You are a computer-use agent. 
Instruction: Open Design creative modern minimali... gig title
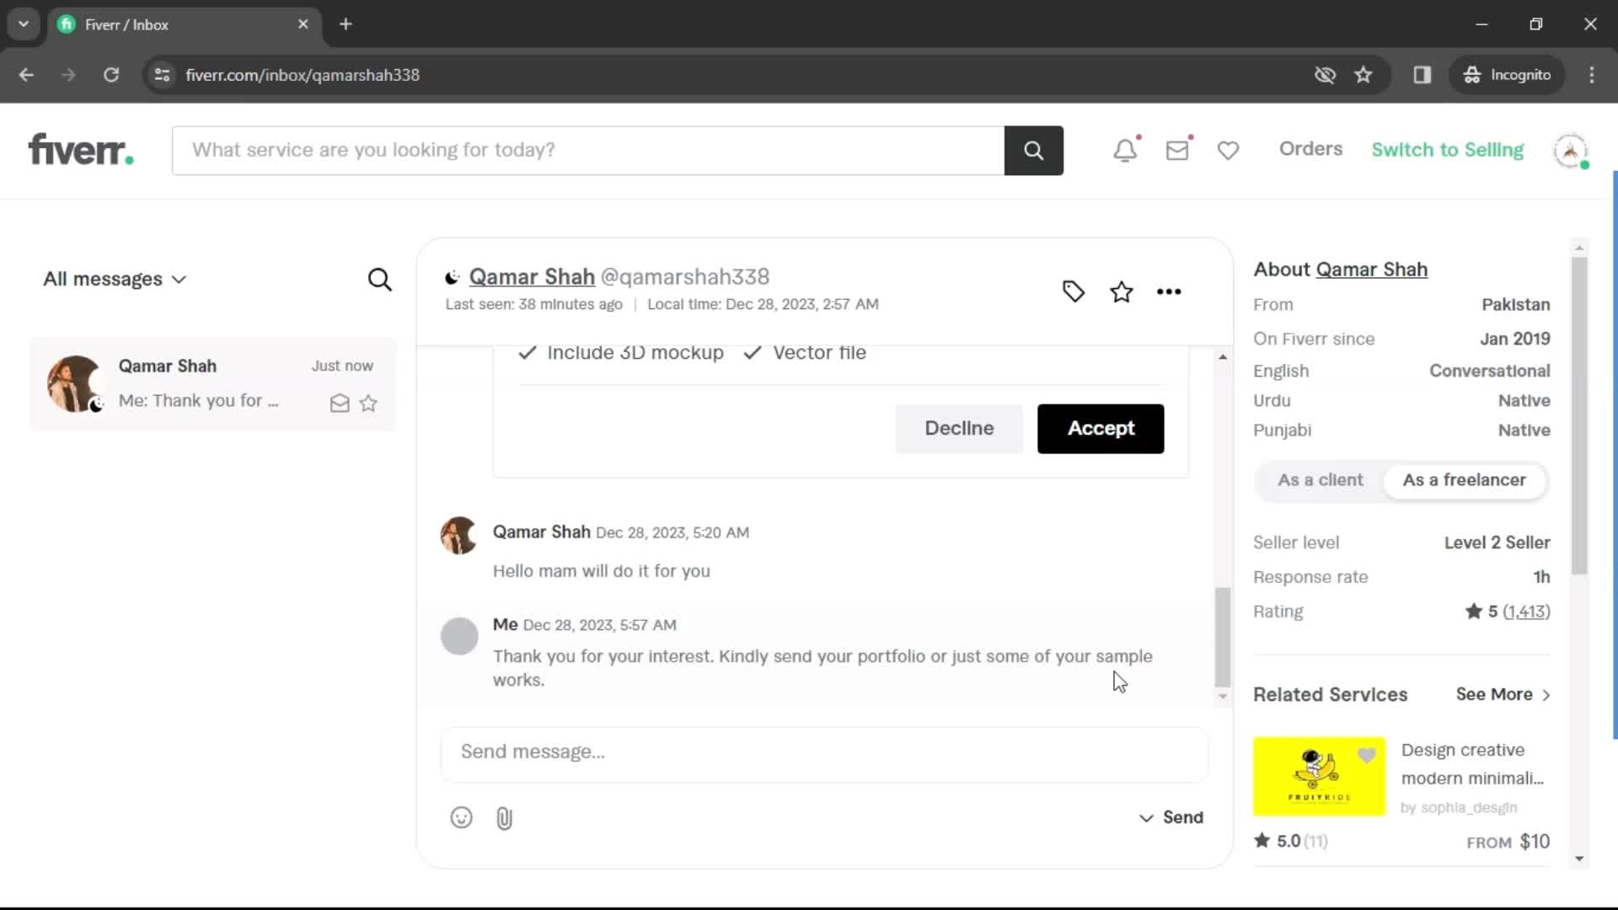tap(1472, 764)
